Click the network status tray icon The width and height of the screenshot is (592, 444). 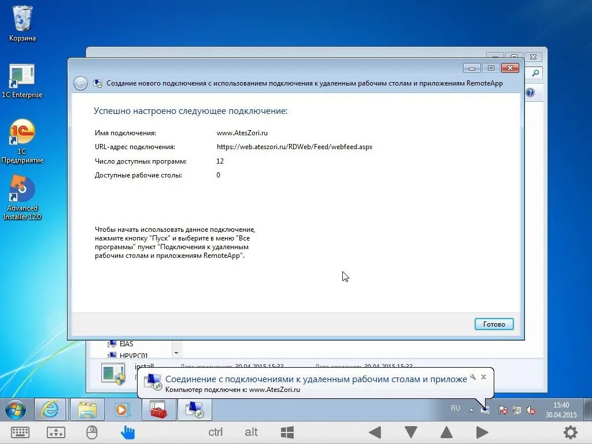pos(516,410)
